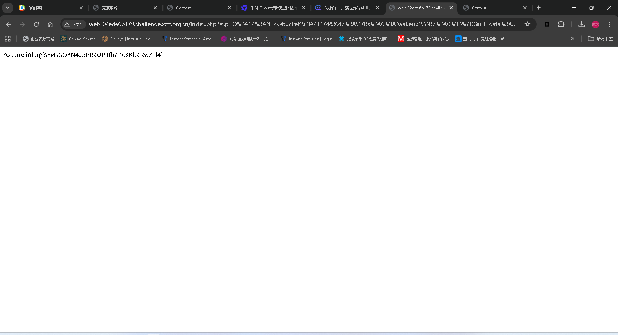The height and width of the screenshot is (335, 618).
Task: Open the Instant Stresser | Login bookmark
Action: pyautogui.click(x=306, y=39)
